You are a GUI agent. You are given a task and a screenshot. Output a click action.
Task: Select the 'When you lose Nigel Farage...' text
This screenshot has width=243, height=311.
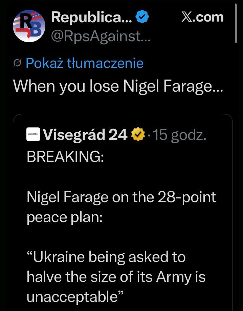tap(118, 87)
